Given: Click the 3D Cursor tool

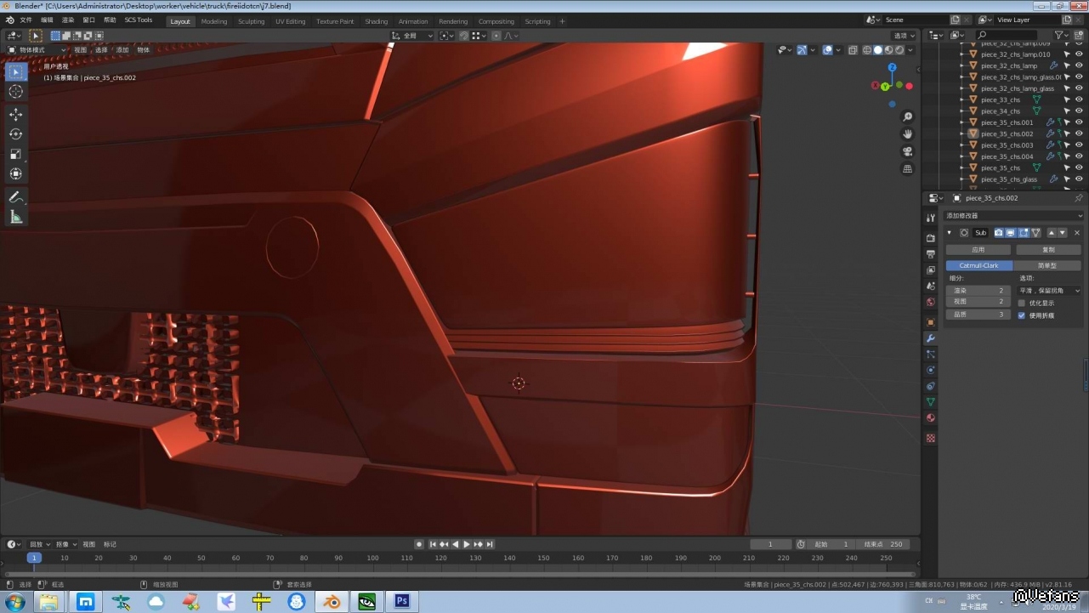Looking at the screenshot, I should (15, 92).
